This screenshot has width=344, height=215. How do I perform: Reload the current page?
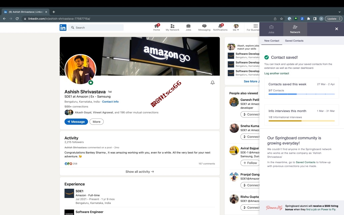pos(17,19)
